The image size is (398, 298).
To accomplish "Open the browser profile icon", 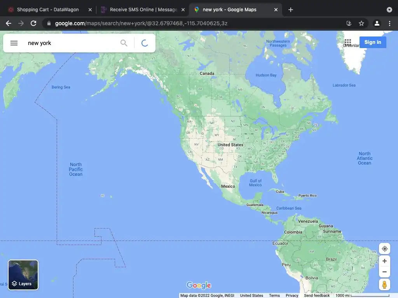I will coord(377,23).
